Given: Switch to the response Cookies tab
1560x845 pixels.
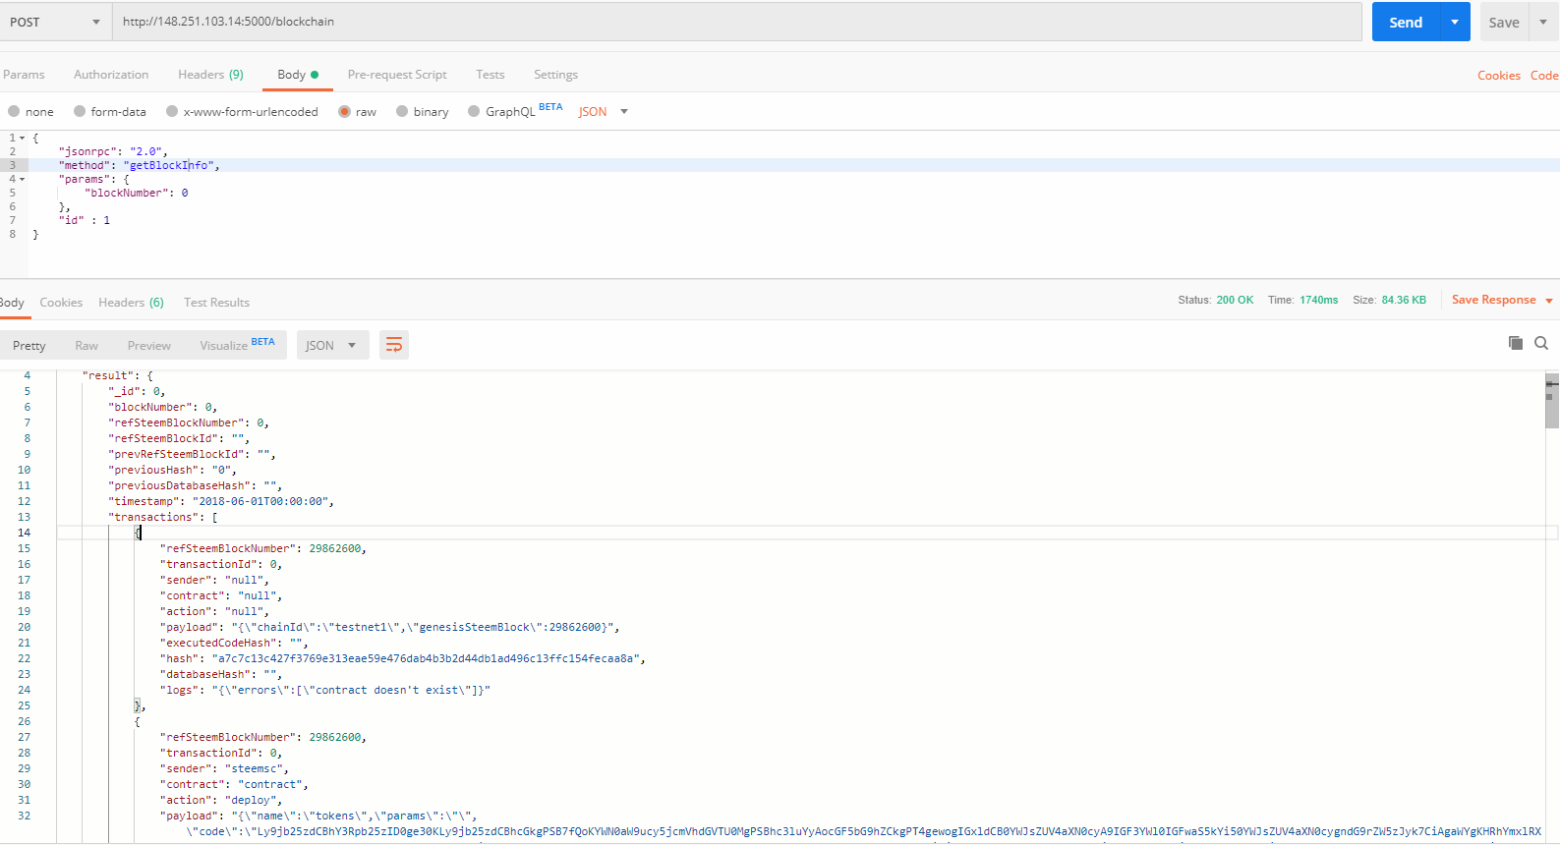Looking at the screenshot, I should (x=61, y=303).
